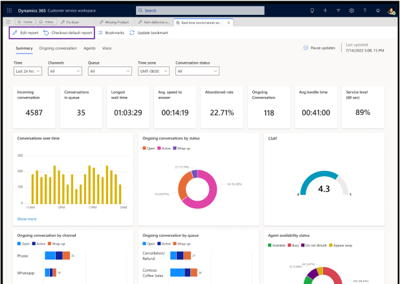Switch to the Agents tab
Image resolution: width=400 pixels, height=284 pixels.
click(90, 48)
